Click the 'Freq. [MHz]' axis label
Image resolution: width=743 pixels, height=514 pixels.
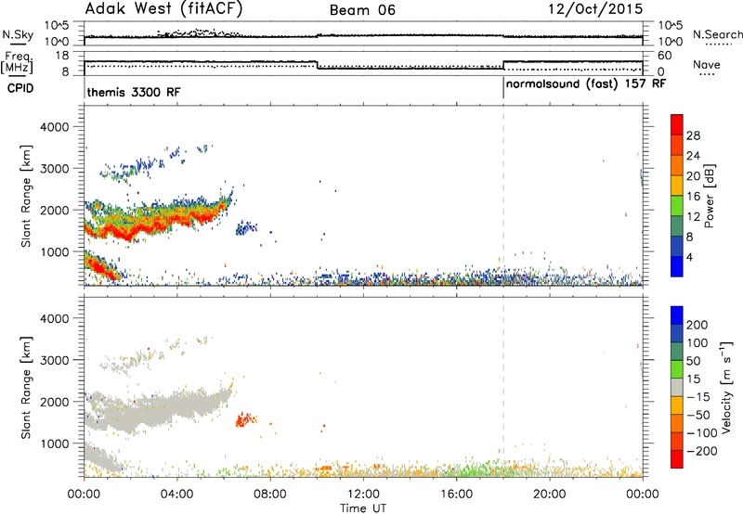tap(17, 62)
